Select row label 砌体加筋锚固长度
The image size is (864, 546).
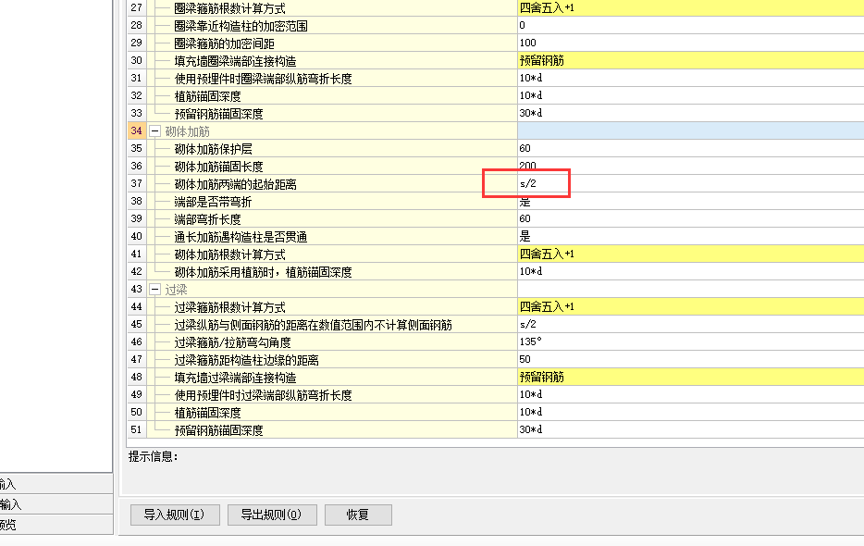click(218, 167)
